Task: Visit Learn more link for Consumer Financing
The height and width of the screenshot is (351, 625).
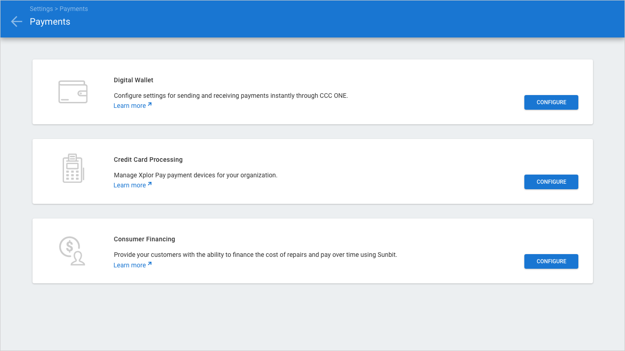Action: click(x=129, y=265)
